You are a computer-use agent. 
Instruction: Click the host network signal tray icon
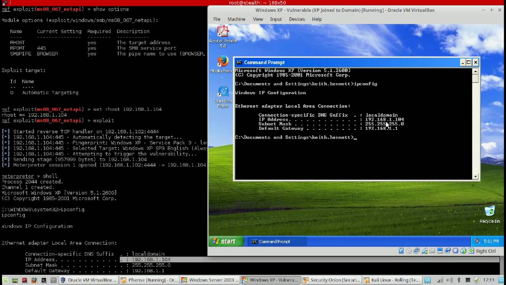[x=440, y=280]
